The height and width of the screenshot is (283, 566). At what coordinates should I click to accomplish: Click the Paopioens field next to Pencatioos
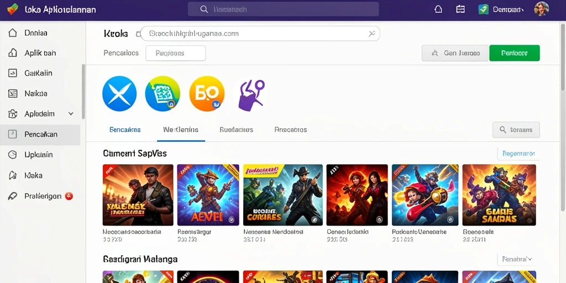175,53
